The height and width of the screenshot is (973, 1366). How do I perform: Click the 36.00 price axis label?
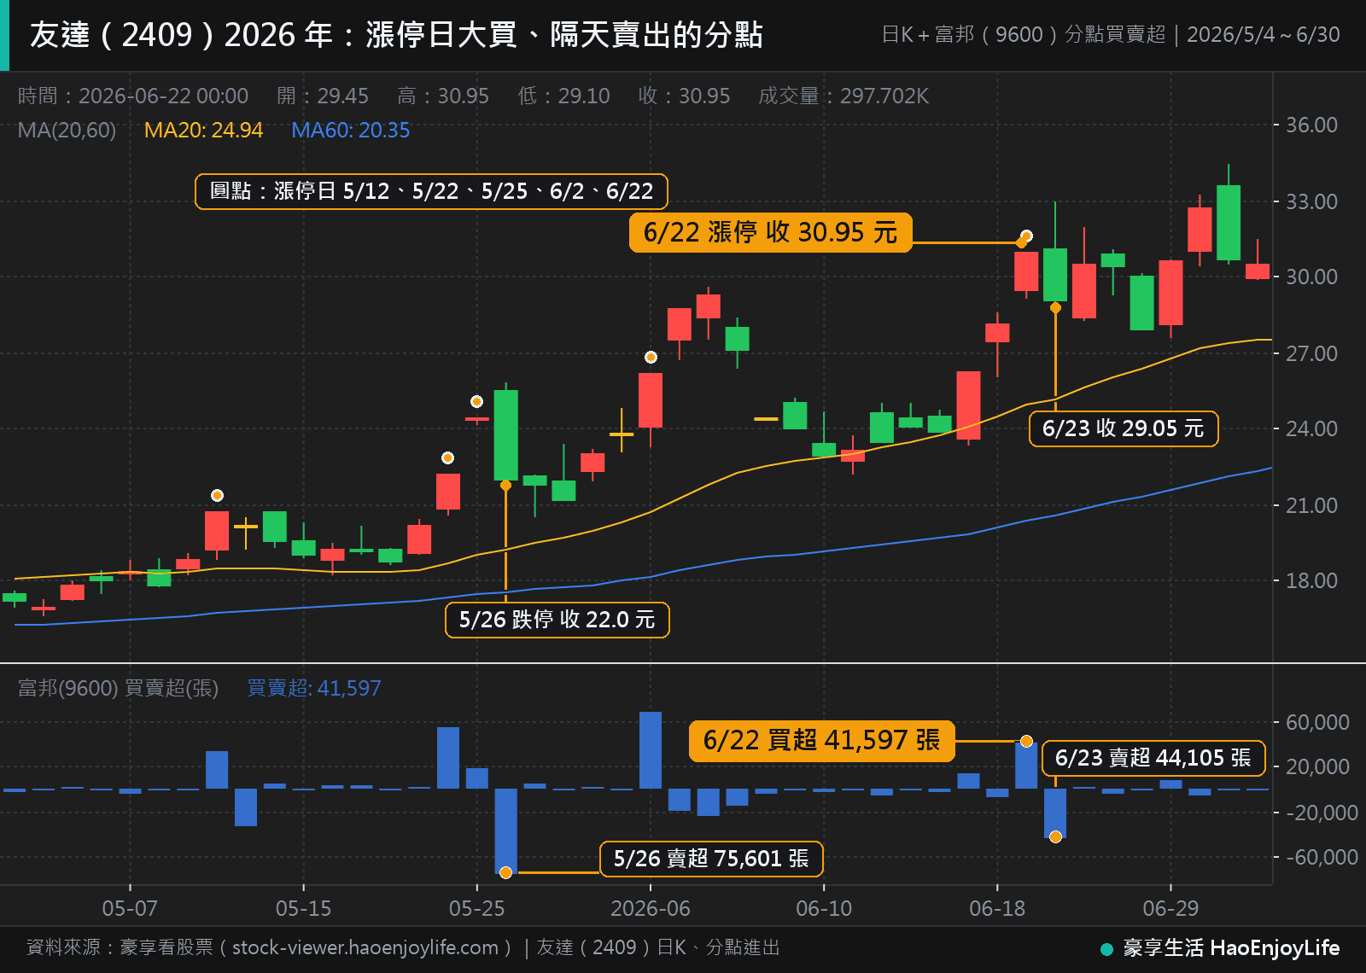coord(1311,125)
